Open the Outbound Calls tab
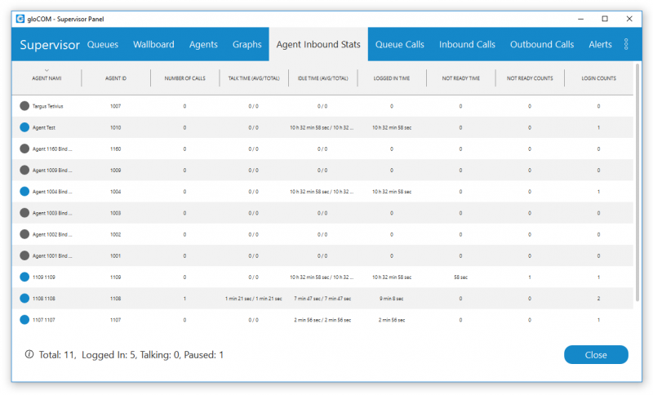 tap(542, 45)
